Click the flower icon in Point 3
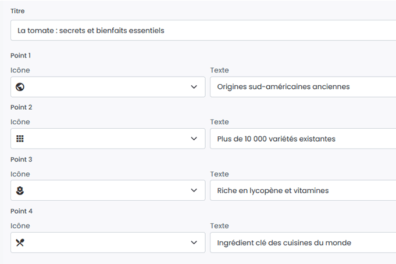The width and height of the screenshot is (396, 264). (20, 190)
